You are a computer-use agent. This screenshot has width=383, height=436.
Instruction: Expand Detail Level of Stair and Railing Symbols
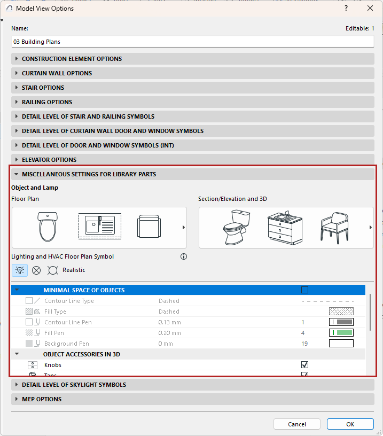click(193, 116)
